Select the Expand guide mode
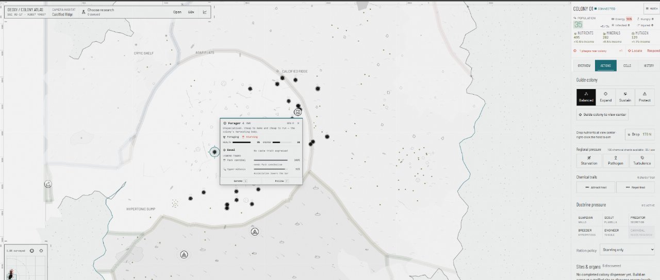This screenshot has width=660, height=280. pos(605,97)
